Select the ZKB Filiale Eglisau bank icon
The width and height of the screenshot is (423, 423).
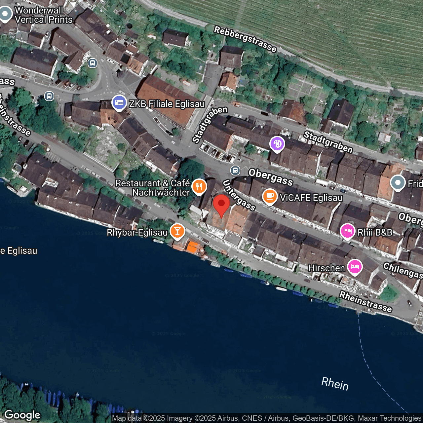[119, 103]
